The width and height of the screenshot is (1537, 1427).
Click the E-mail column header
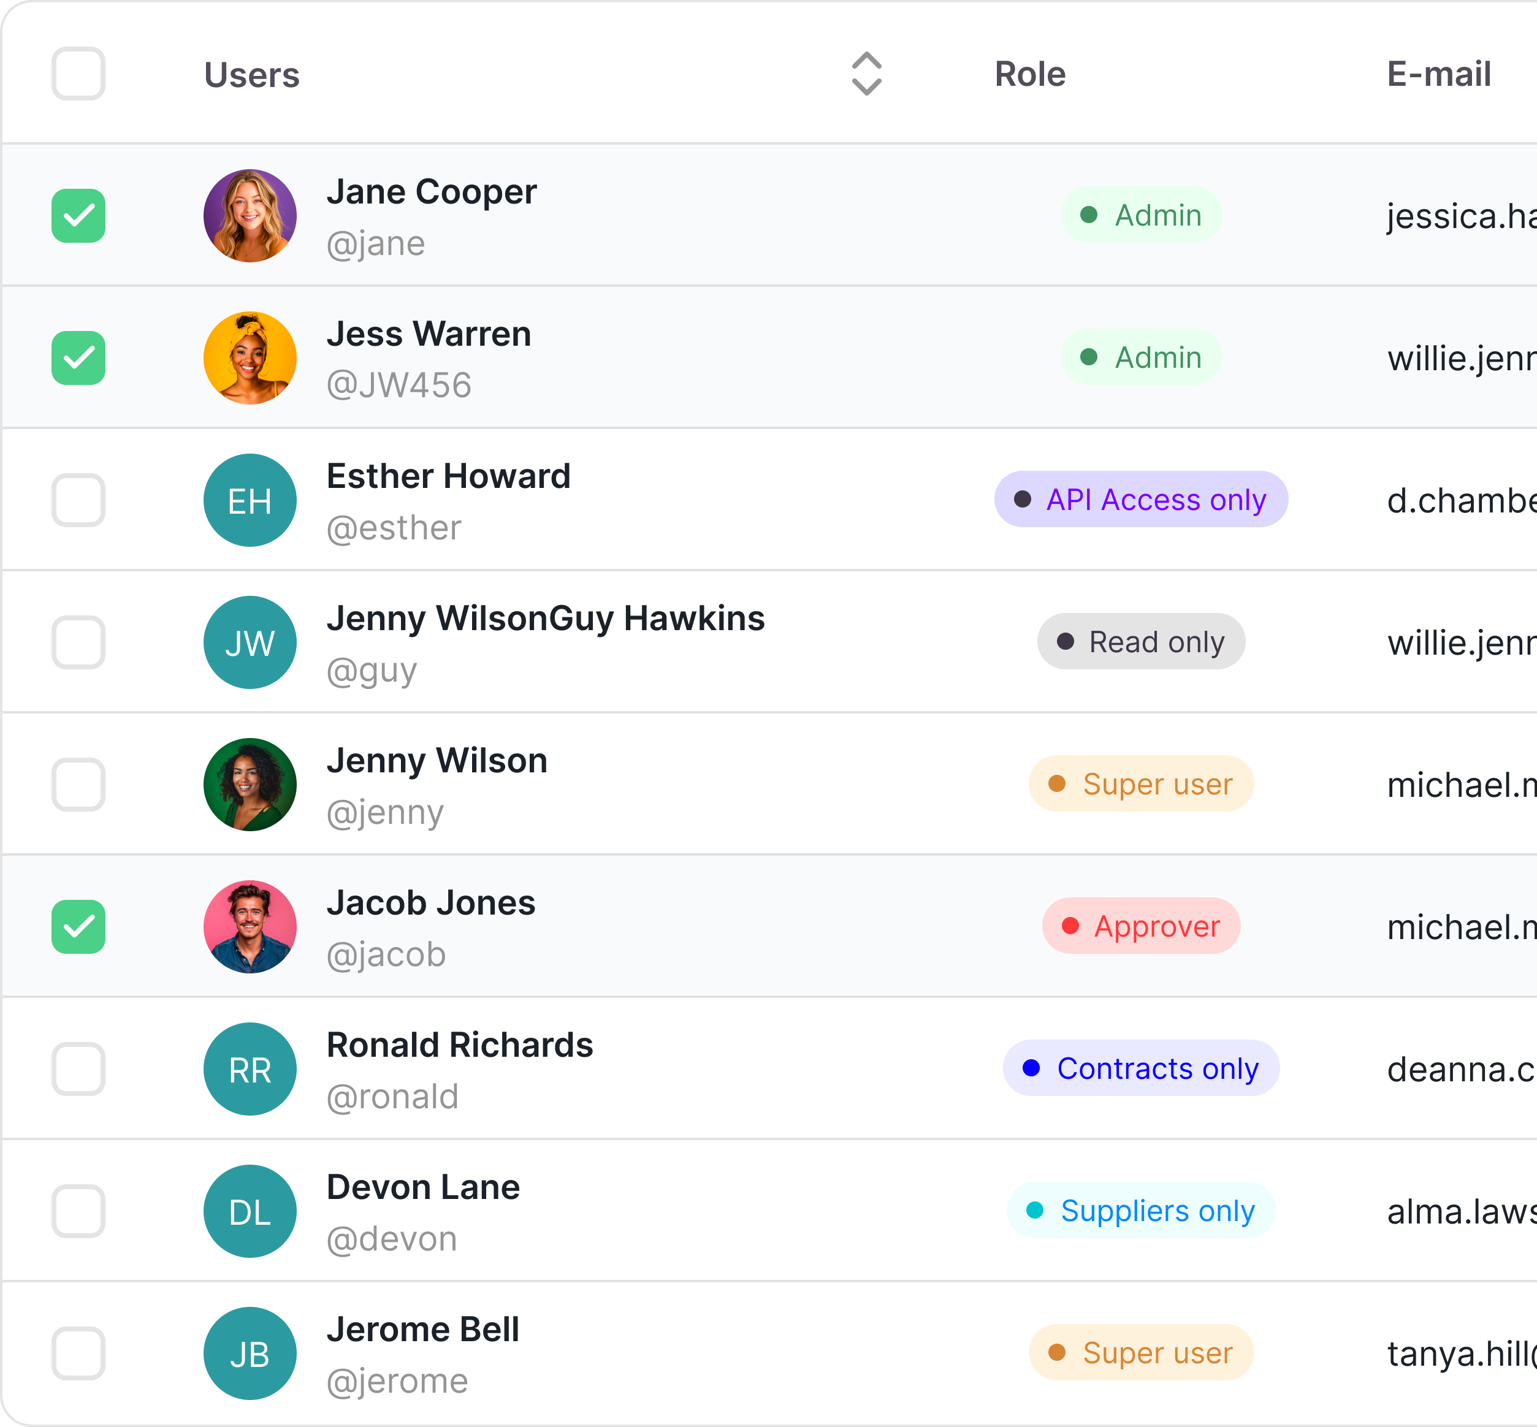click(1438, 74)
